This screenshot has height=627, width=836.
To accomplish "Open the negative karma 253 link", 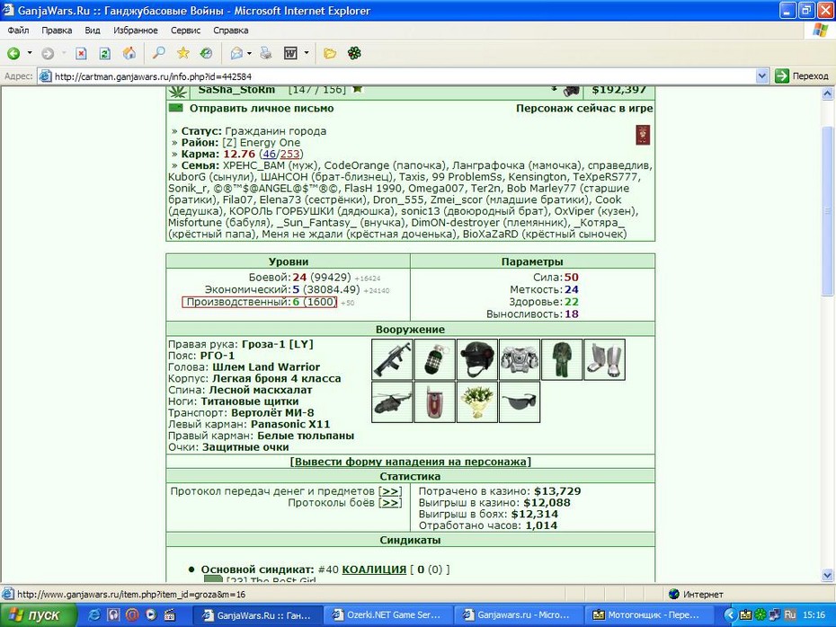I will tap(289, 154).
